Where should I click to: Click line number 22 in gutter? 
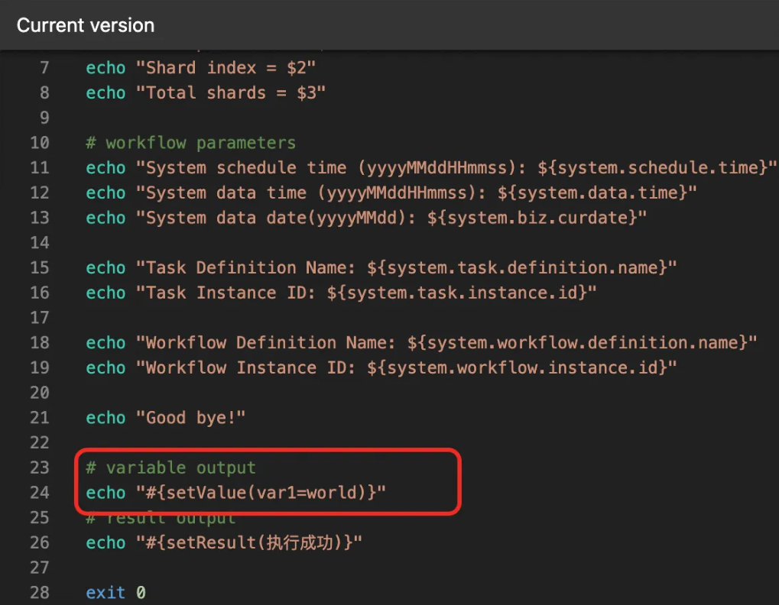click(x=40, y=443)
